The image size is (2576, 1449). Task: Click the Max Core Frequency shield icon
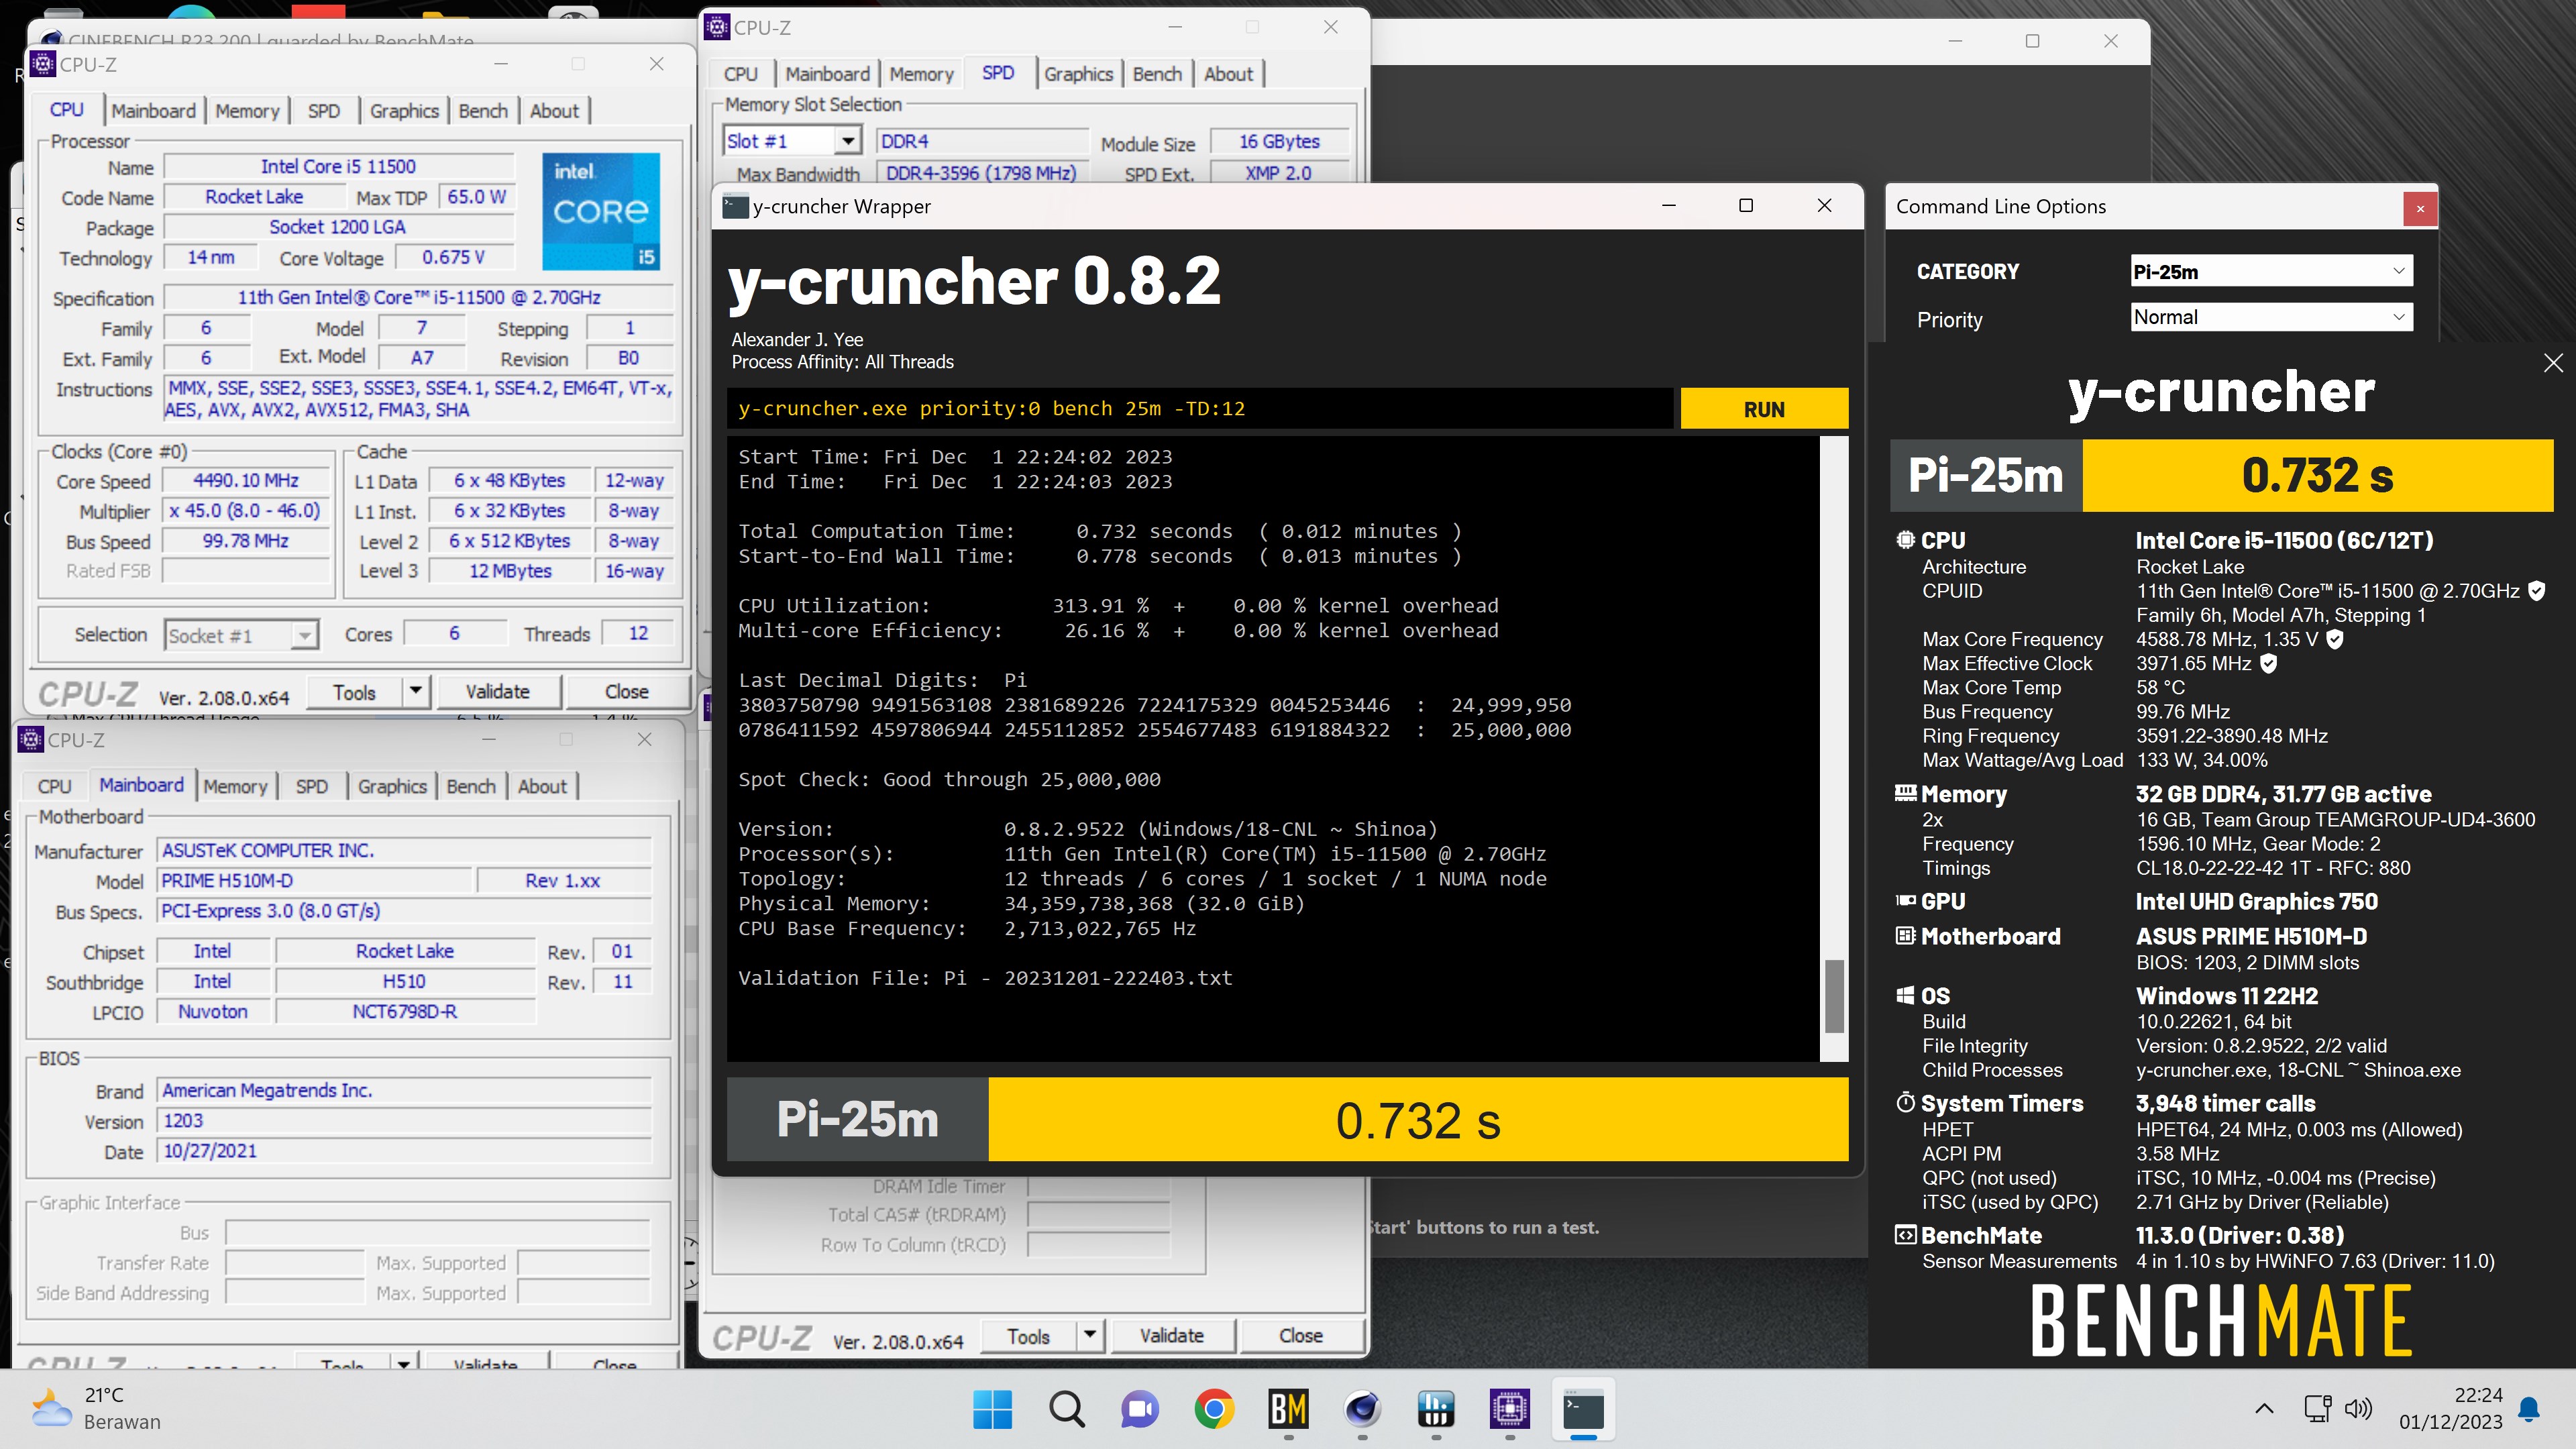[2334, 639]
